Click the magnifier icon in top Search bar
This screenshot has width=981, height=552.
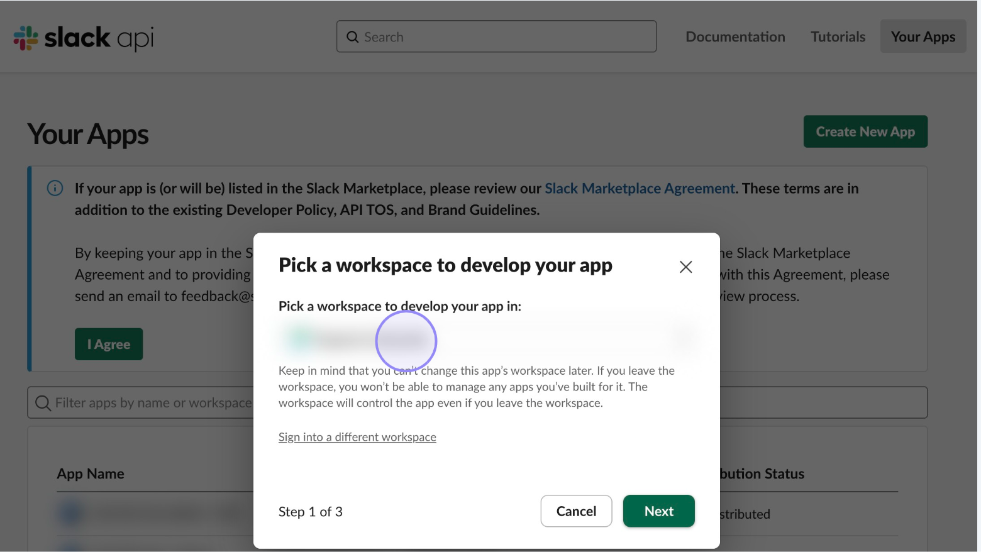pyautogui.click(x=353, y=37)
